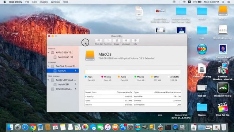234x132 pixels.
Task: Eject the InstallESD disk image
Action: [x=76, y=84]
